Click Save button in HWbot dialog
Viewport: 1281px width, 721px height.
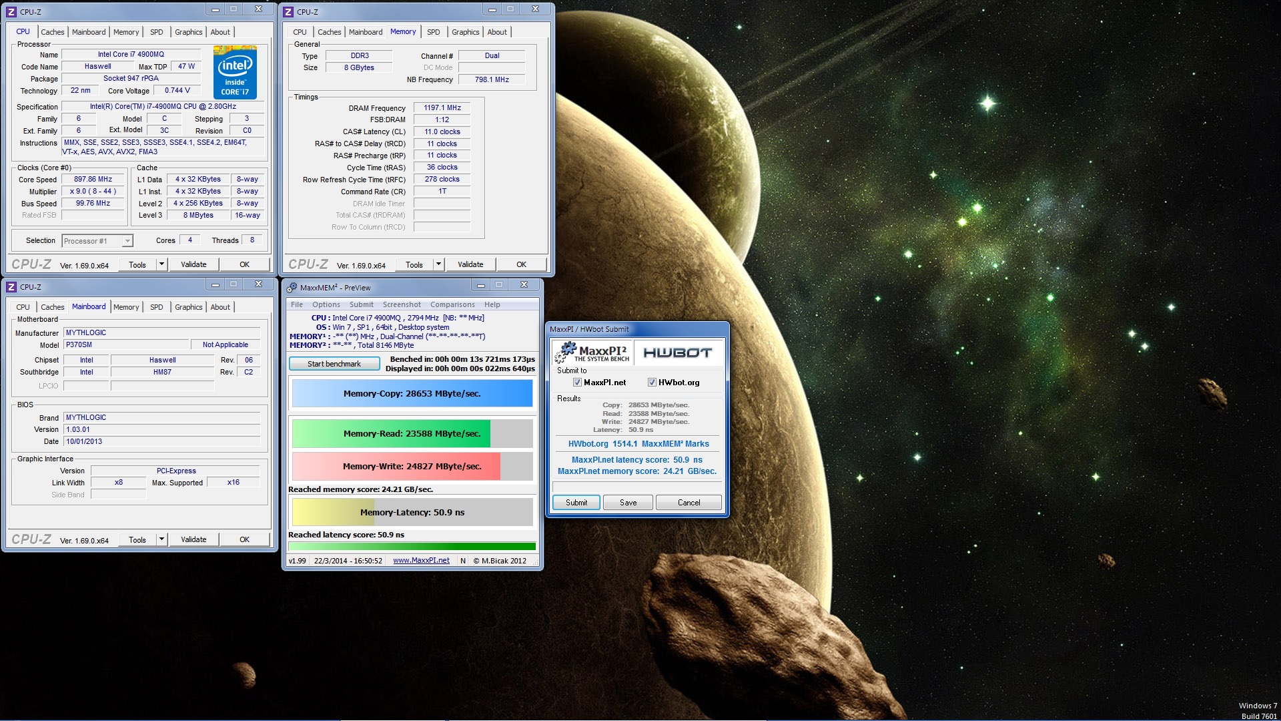628,503
